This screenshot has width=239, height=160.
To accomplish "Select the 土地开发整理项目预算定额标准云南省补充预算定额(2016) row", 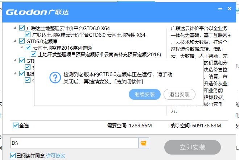I will [x=99, y=54].
